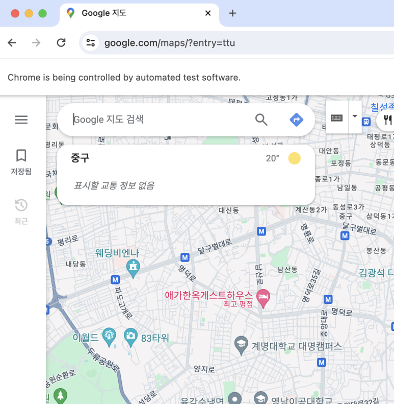Open the Saved (저장됨) bookmarks panel
394x404 pixels.
pos(21,162)
